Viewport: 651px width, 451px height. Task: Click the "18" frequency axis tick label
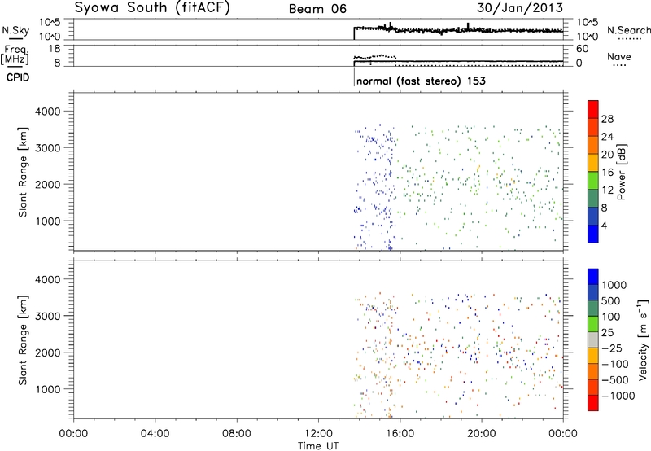coord(55,49)
